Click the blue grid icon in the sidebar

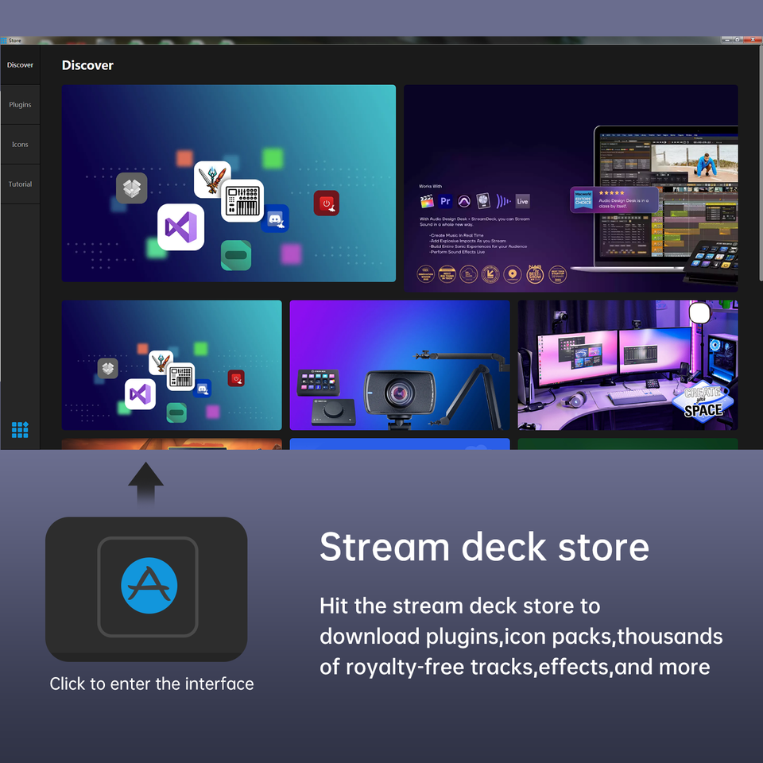coord(20,430)
